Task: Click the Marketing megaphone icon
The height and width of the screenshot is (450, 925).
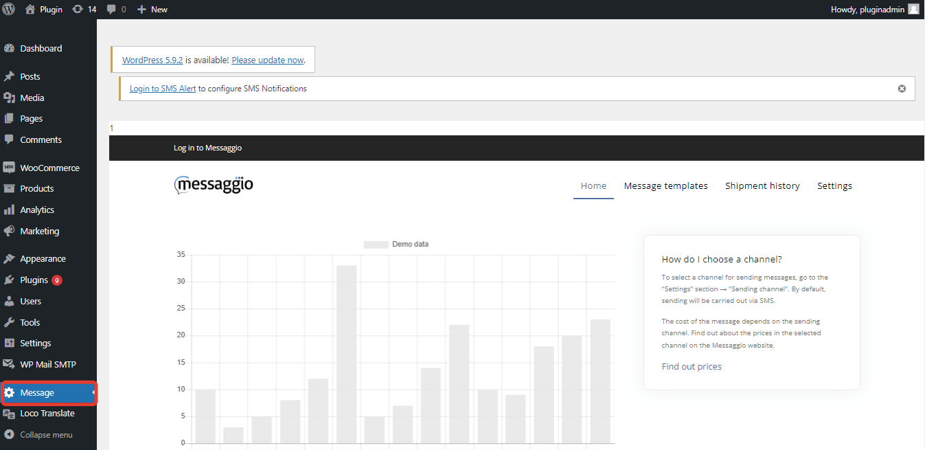Action: coord(9,231)
